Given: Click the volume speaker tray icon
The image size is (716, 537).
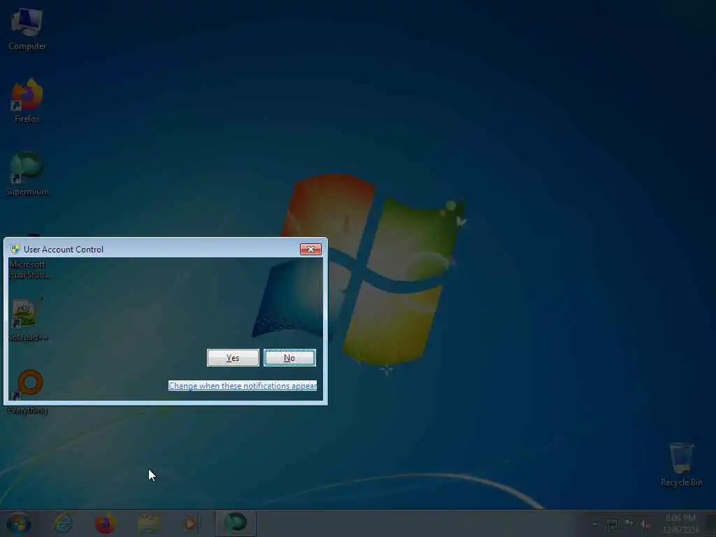Looking at the screenshot, I should click(645, 524).
